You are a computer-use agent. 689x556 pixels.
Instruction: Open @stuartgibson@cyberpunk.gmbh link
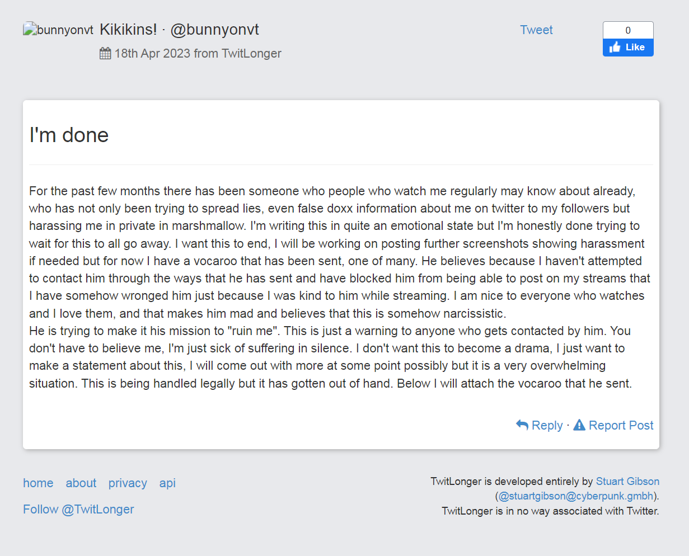(x=576, y=496)
